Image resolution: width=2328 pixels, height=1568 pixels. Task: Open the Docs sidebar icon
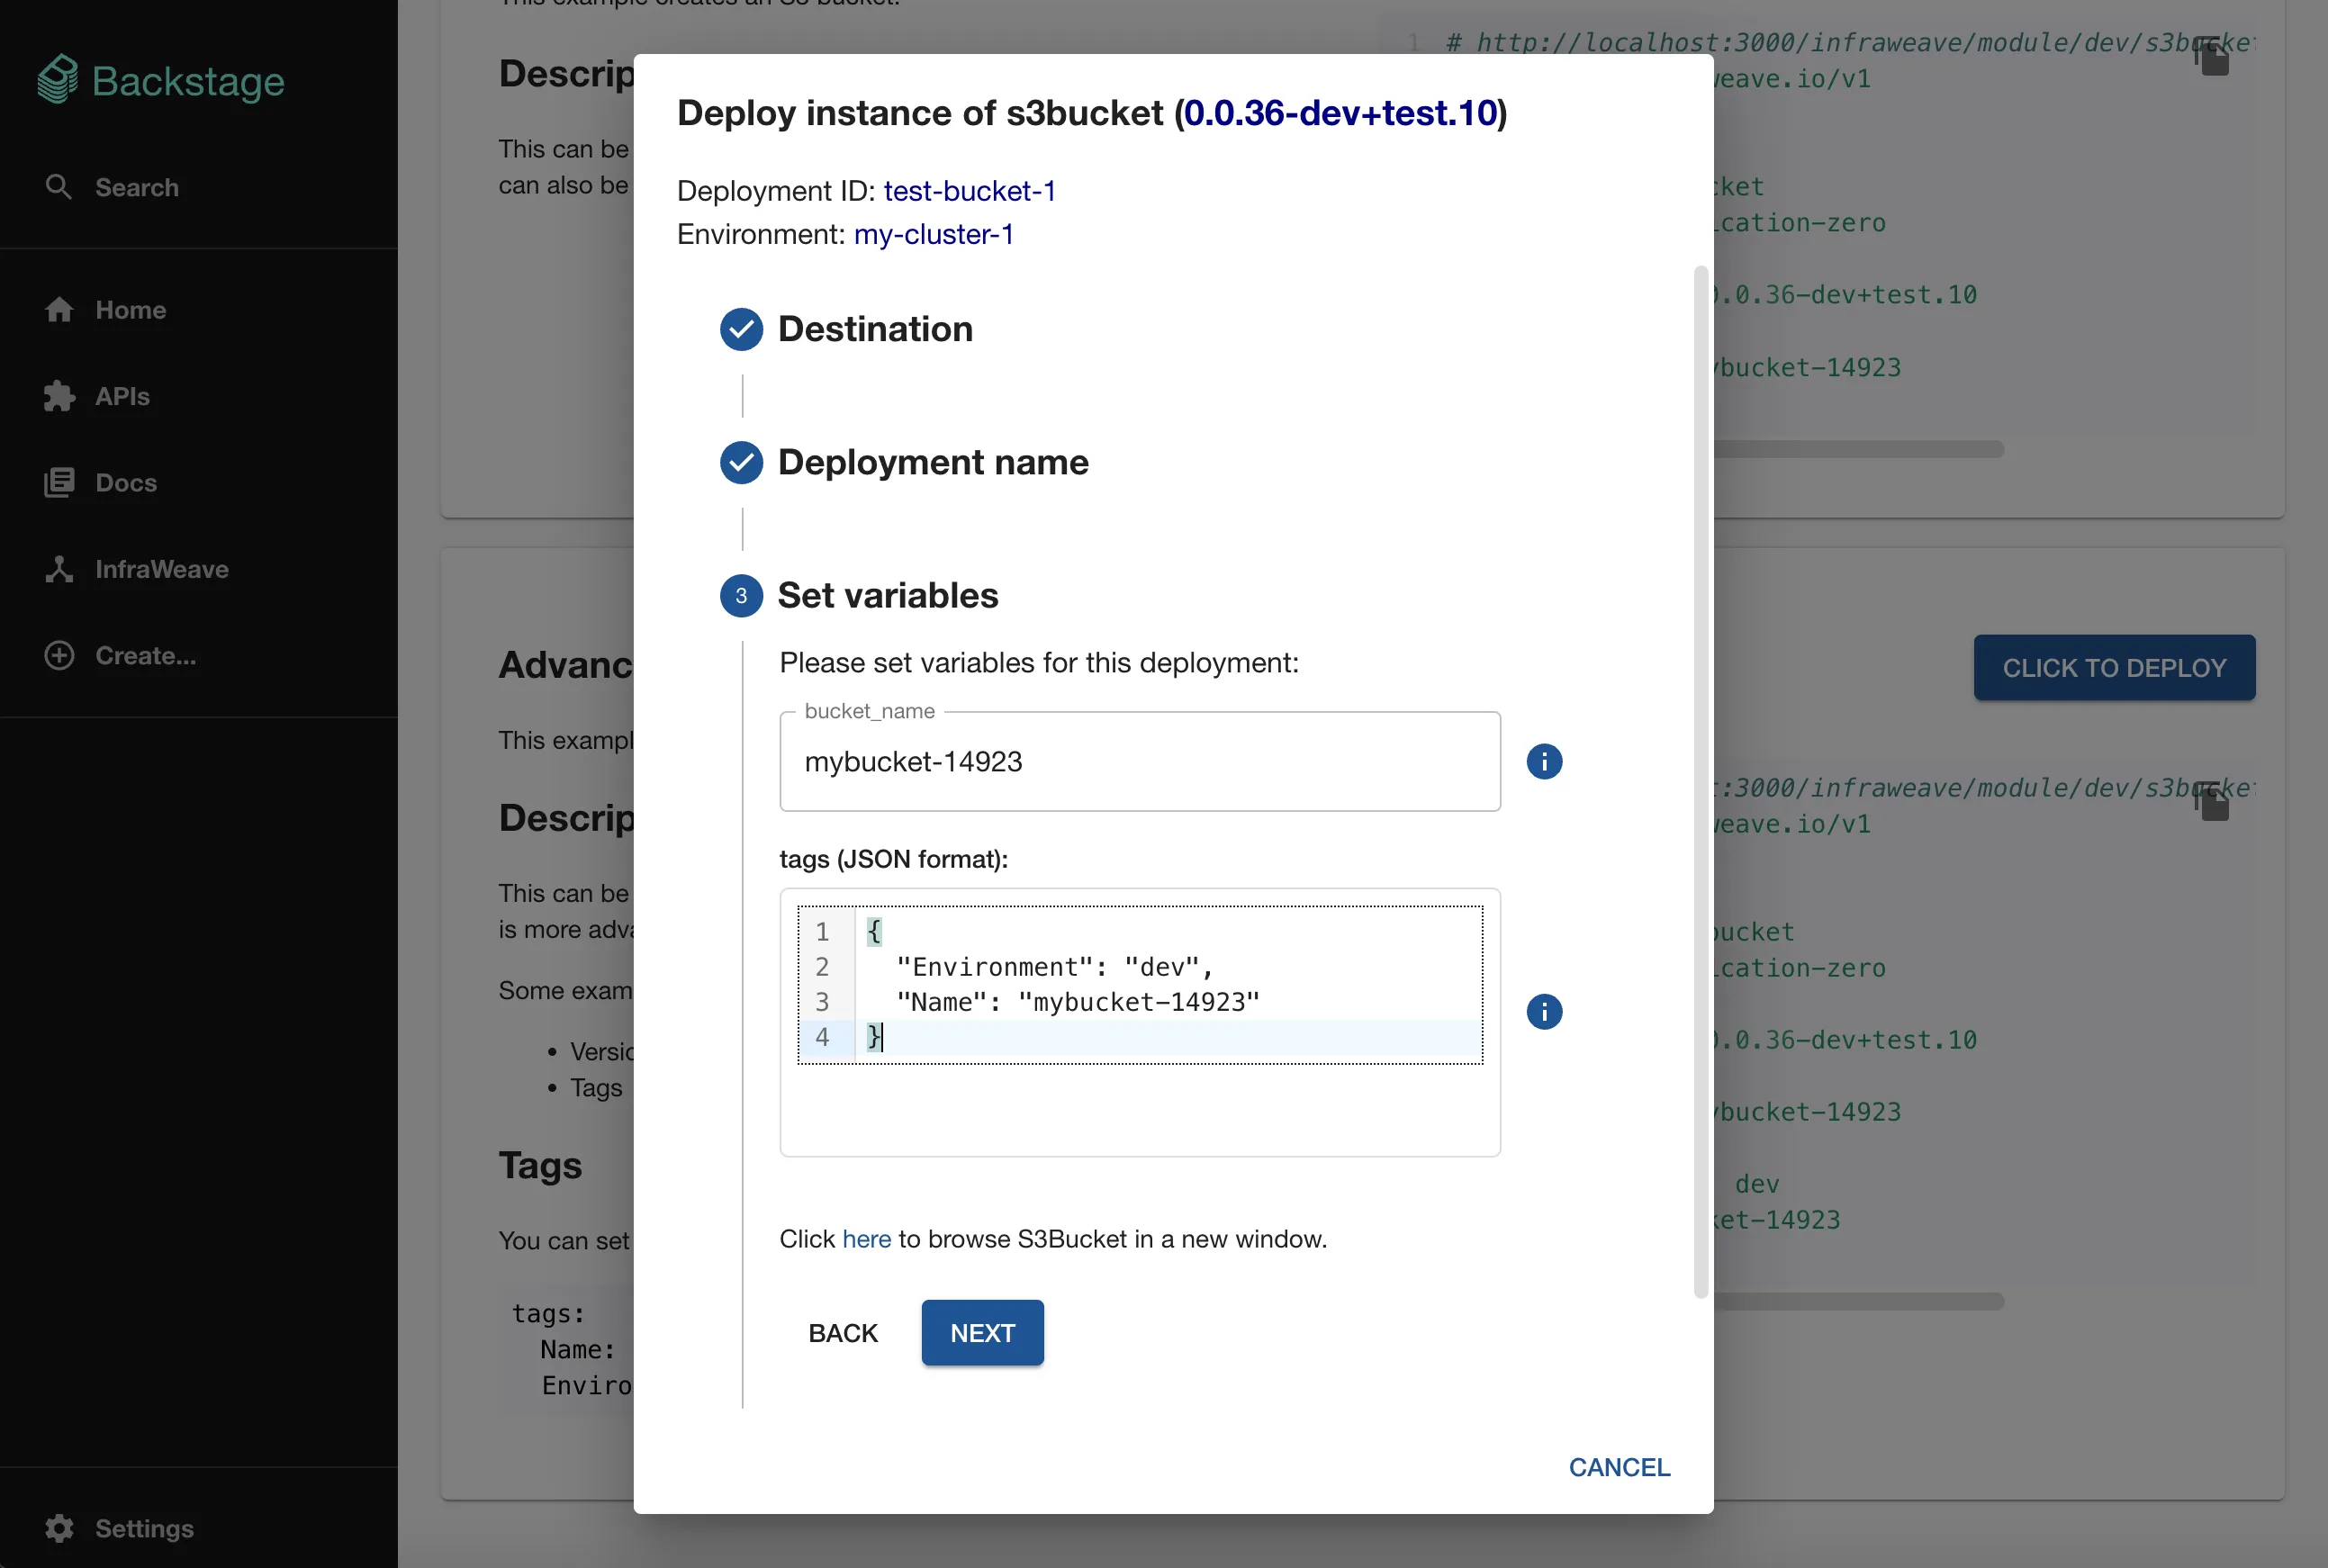point(59,483)
